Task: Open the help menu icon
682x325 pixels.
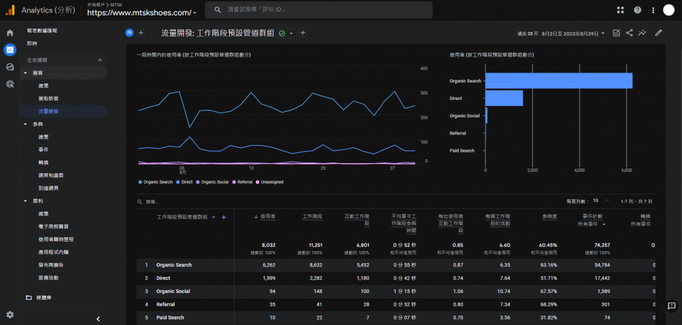Action: [x=637, y=10]
